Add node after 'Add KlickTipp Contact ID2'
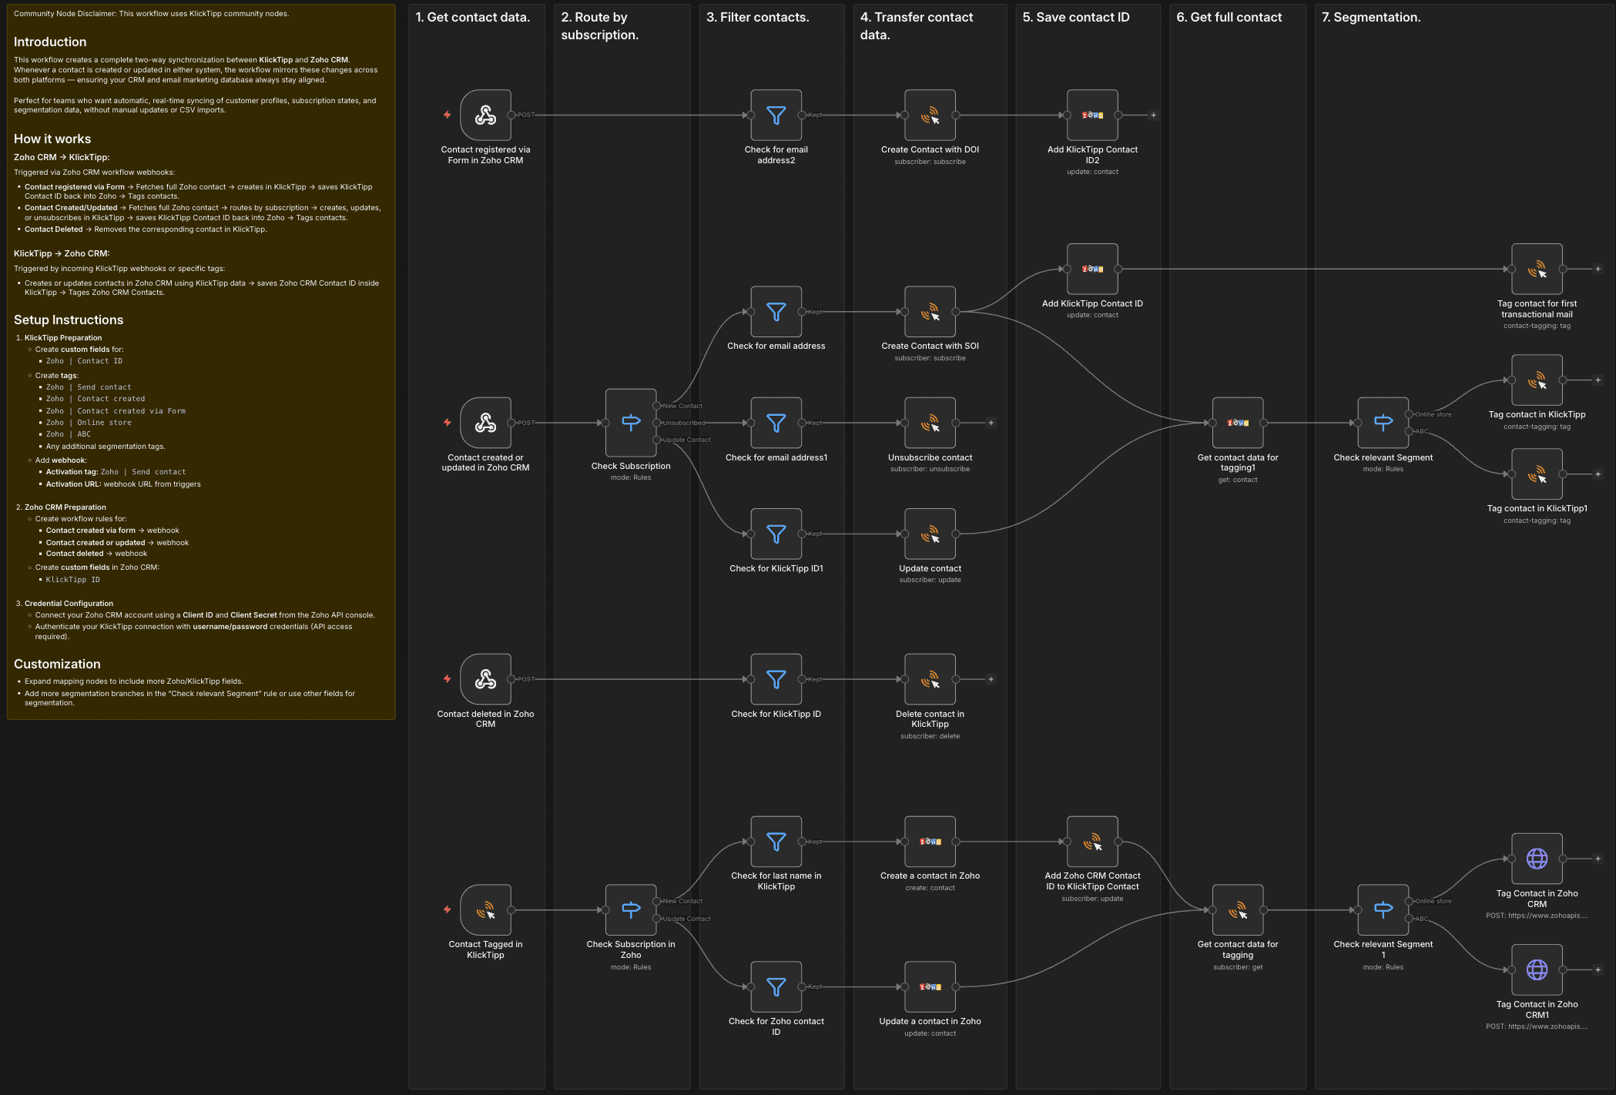1616x1095 pixels. pos(1153,116)
